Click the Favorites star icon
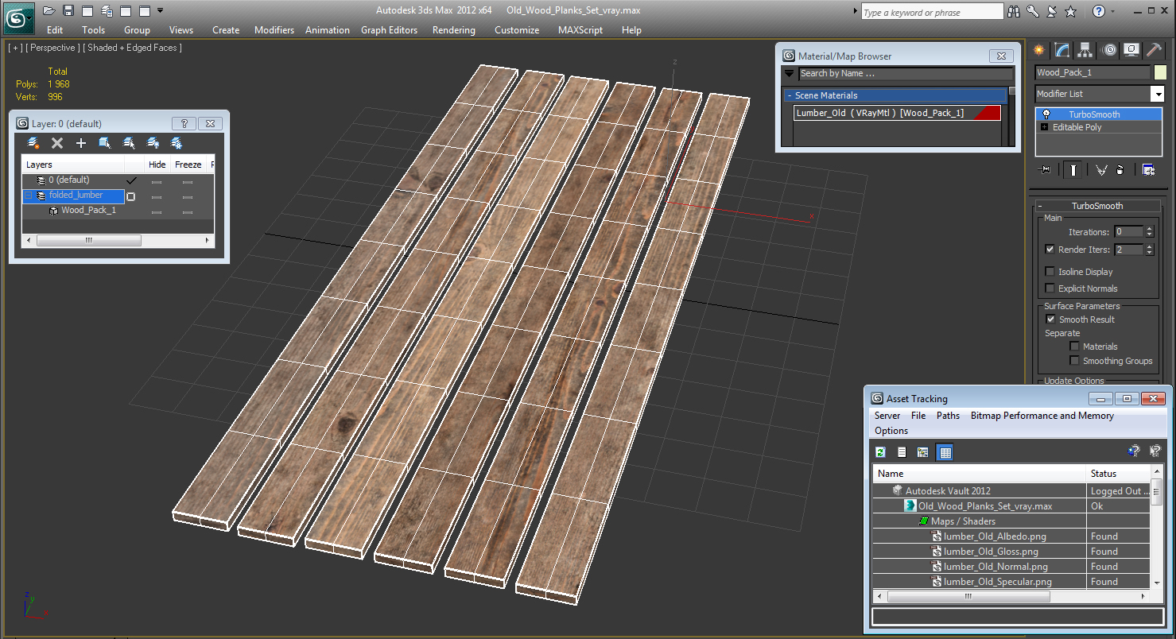This screenshot has height=639, width=1176. (x=1070, y=11)
